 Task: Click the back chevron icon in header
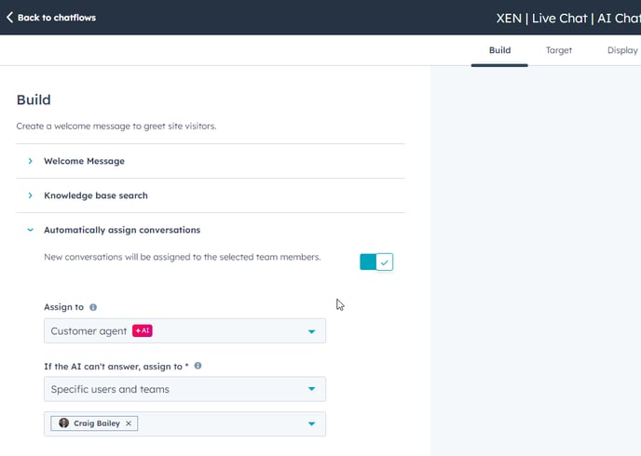[x=9, y=17]
